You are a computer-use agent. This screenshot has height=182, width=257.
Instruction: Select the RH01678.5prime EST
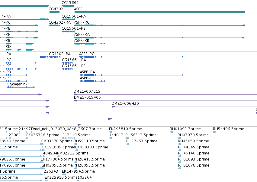click(x=179, y=168)
